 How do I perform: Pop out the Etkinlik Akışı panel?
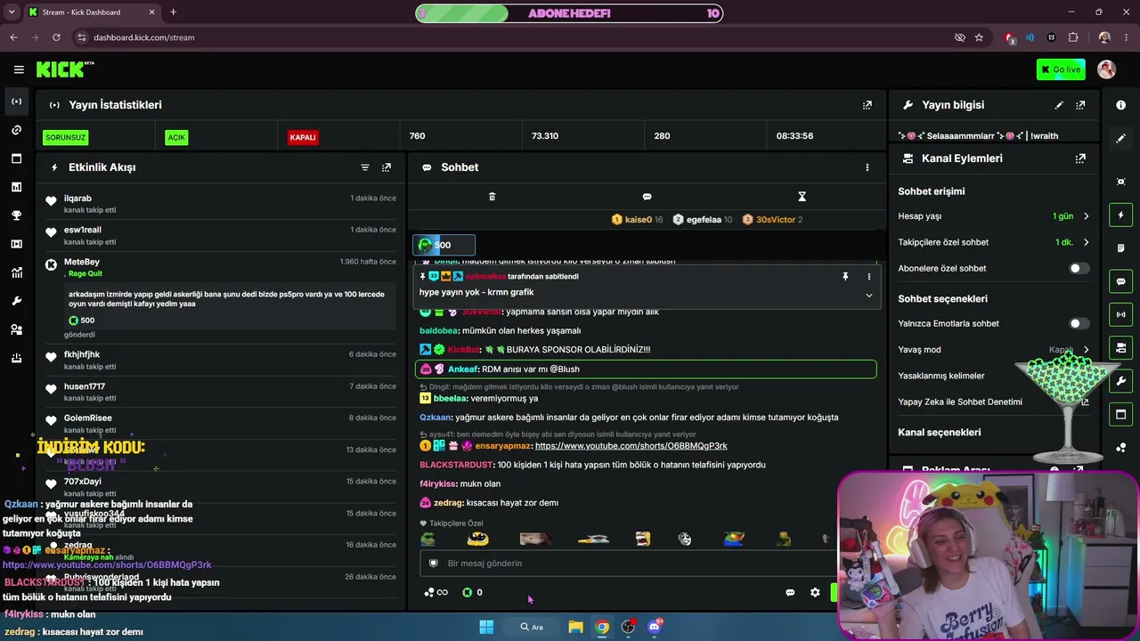[387, 167]
